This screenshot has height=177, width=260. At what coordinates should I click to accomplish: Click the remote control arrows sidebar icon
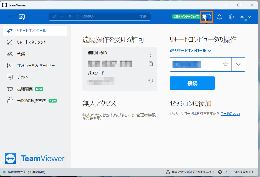10,31
